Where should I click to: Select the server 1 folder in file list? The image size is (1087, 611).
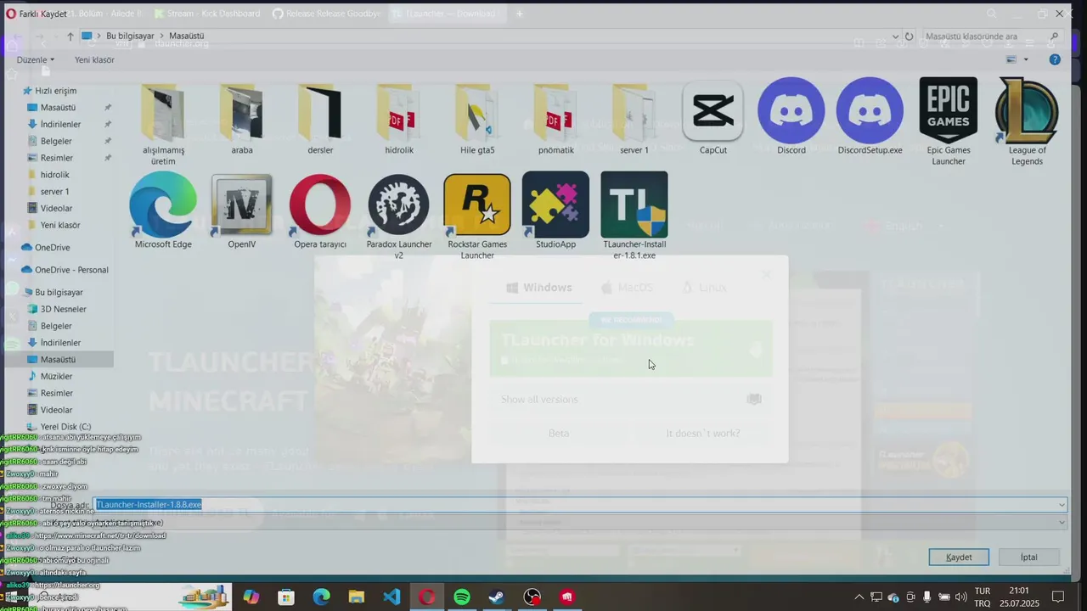[x=634, y=119]
